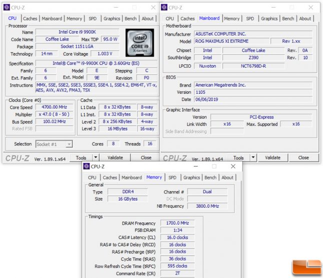Screen dimensions: 323x278
Task: Open Caches tab in Mainboard window
Action: pyautogui.click(x=187, y=19)
